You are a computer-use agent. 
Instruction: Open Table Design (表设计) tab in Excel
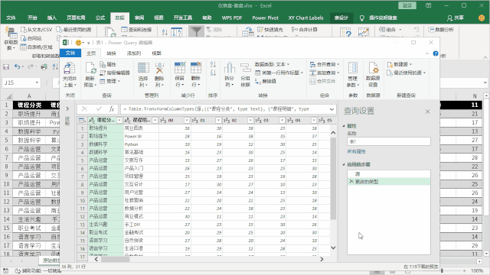[341, 18]
